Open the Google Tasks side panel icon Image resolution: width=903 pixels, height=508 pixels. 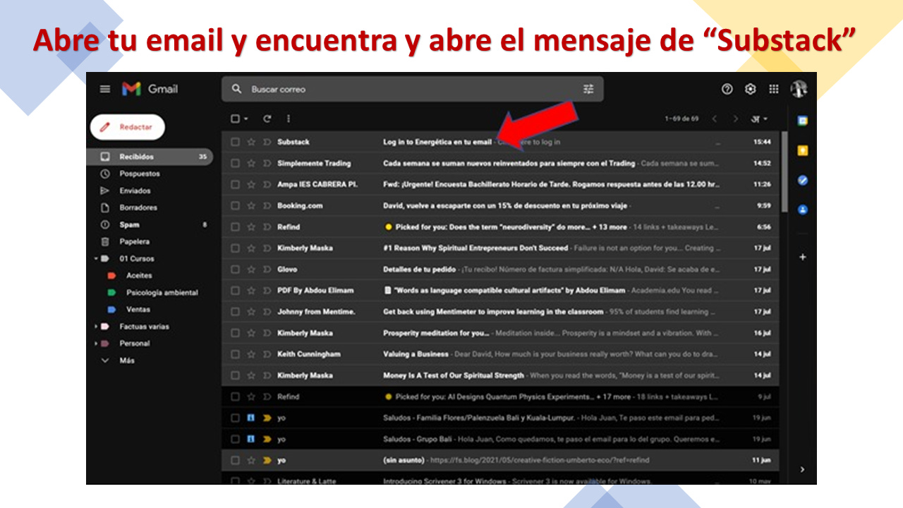pyautogui.click(x=802, y=180)
